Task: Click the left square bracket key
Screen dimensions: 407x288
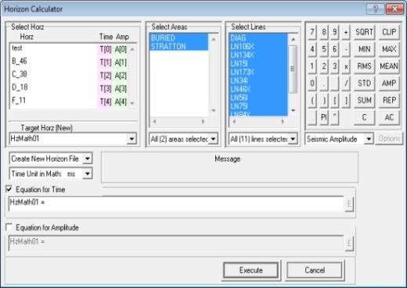Action: [x=334, y=101]
